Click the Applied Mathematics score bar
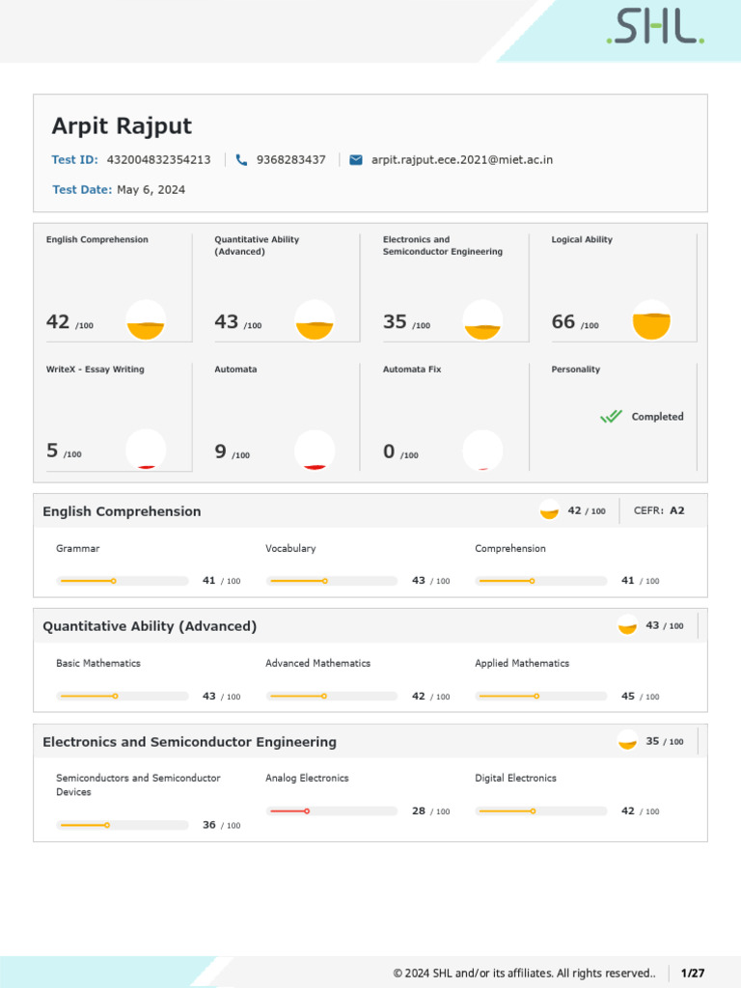 click(541, 696)
